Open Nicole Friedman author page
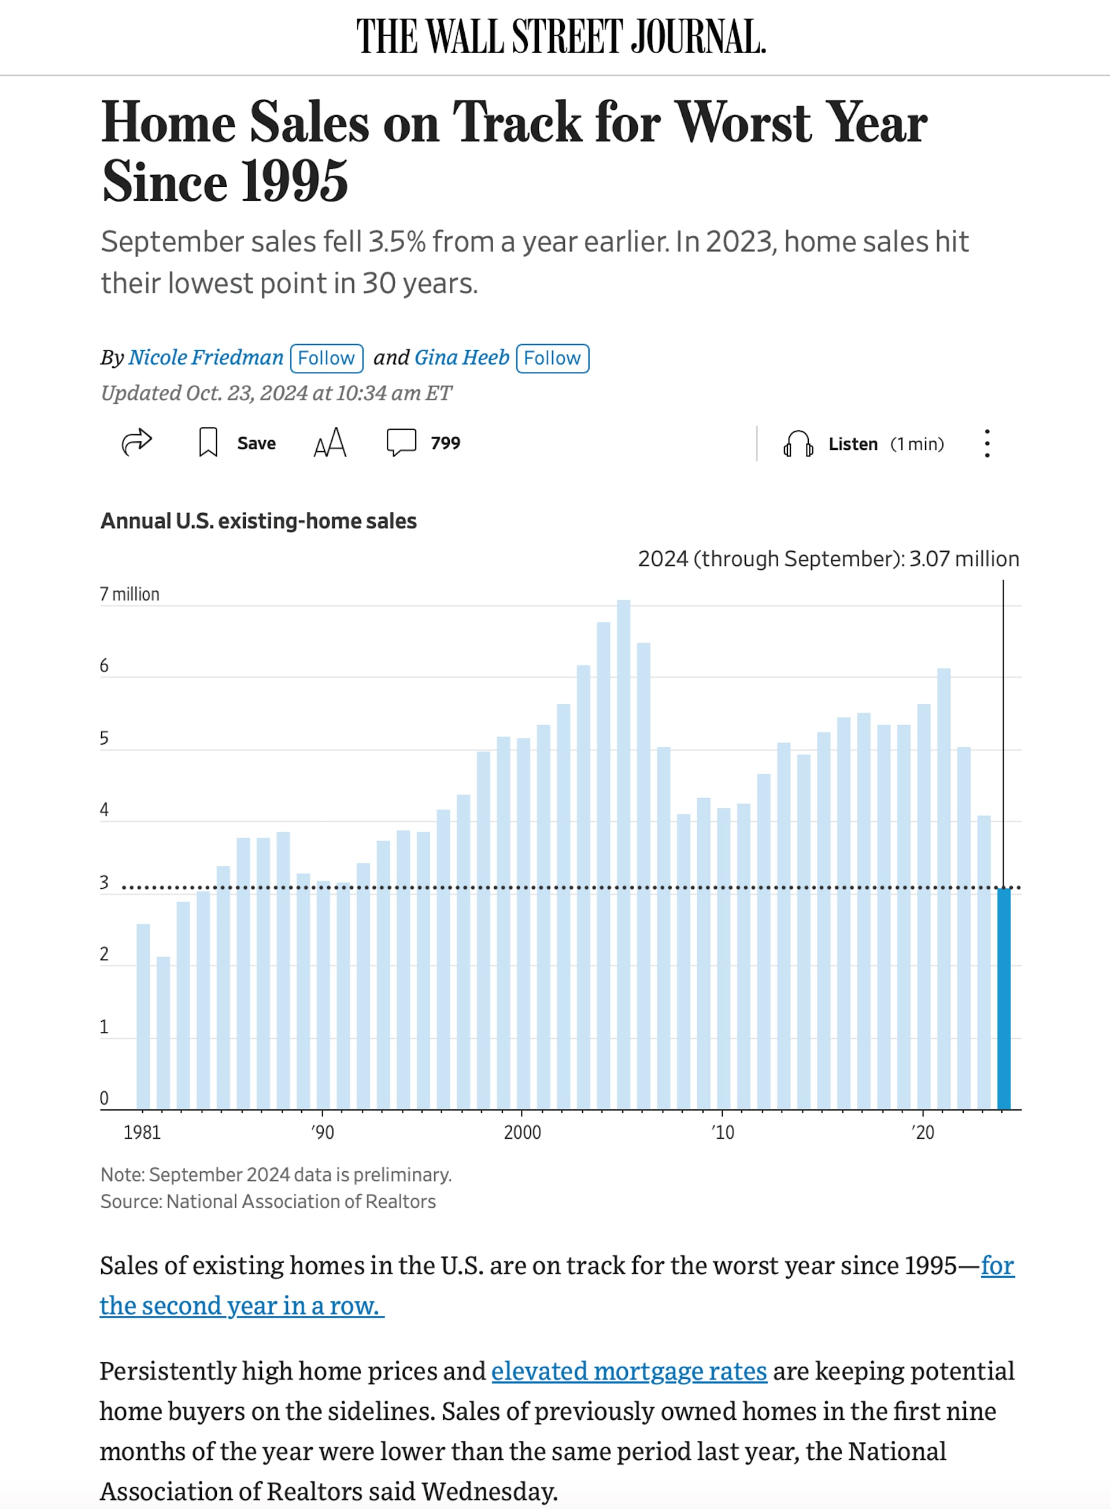1110x1509 pixels. (206, 357)
